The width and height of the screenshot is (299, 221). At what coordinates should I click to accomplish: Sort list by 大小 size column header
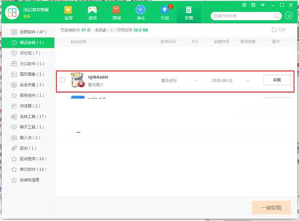(x=195, y=42)
